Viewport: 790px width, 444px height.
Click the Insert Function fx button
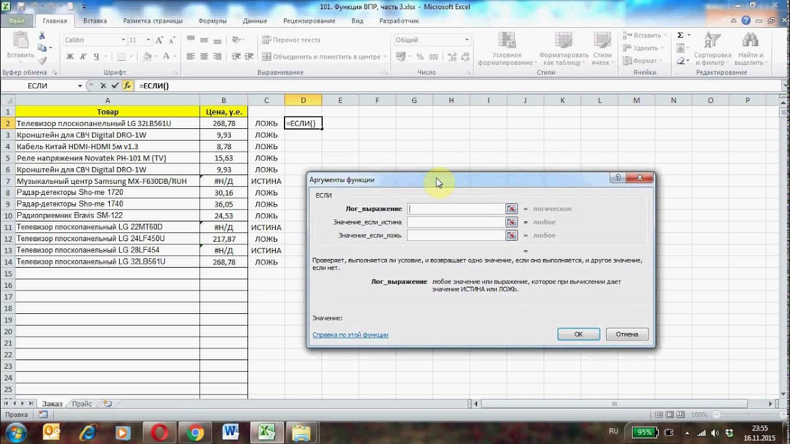pos(127,86)
